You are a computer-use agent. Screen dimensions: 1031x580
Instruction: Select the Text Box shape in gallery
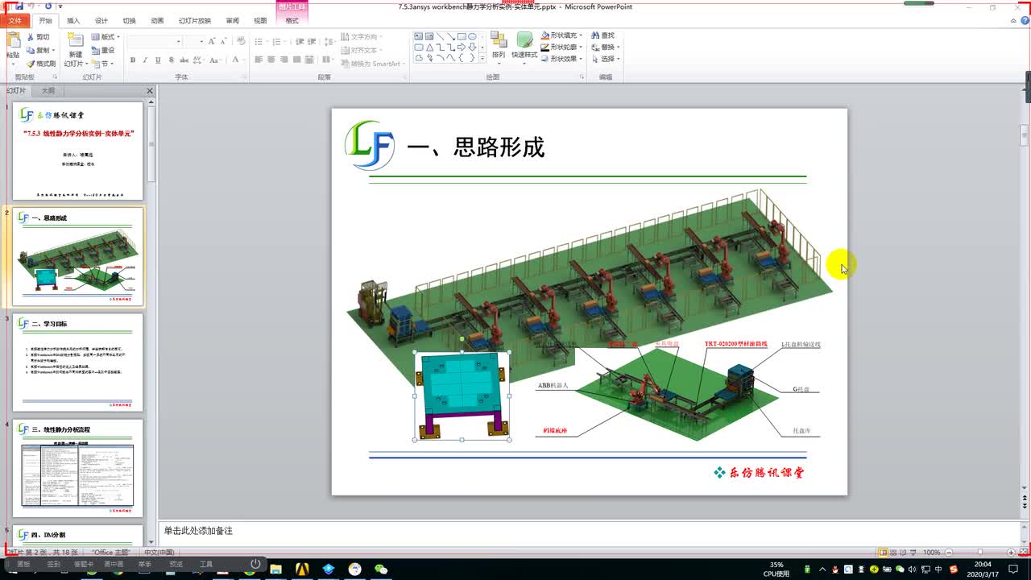(x=419, y=36)
